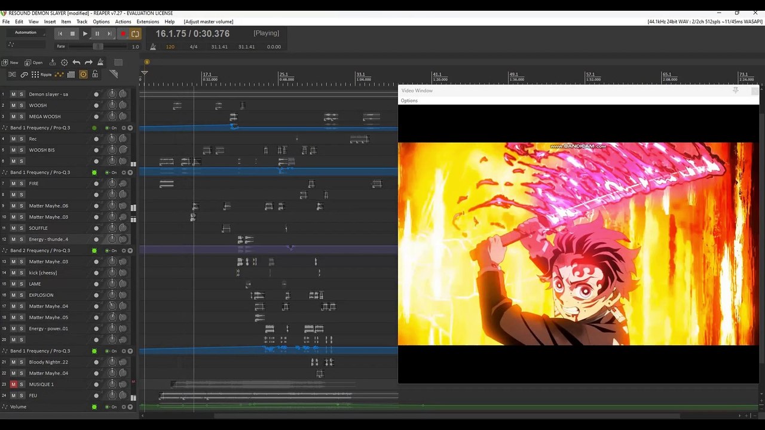
Task: Click the New project toolbar icon
Action: click(10, 62)
